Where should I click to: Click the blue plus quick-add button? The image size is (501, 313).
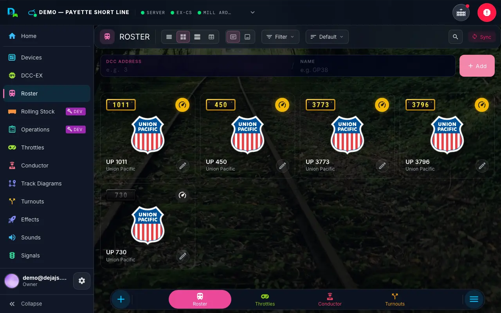click(121, 299)
